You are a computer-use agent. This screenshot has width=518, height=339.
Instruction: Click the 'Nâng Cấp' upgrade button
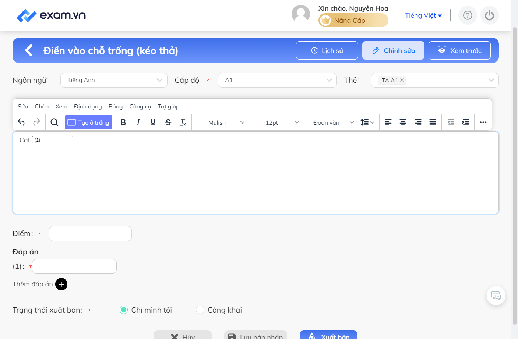[x=353, y=20]
